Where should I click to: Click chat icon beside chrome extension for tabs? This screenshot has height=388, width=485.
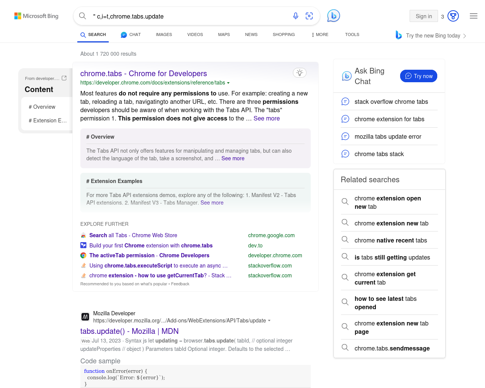pos(345,119)
